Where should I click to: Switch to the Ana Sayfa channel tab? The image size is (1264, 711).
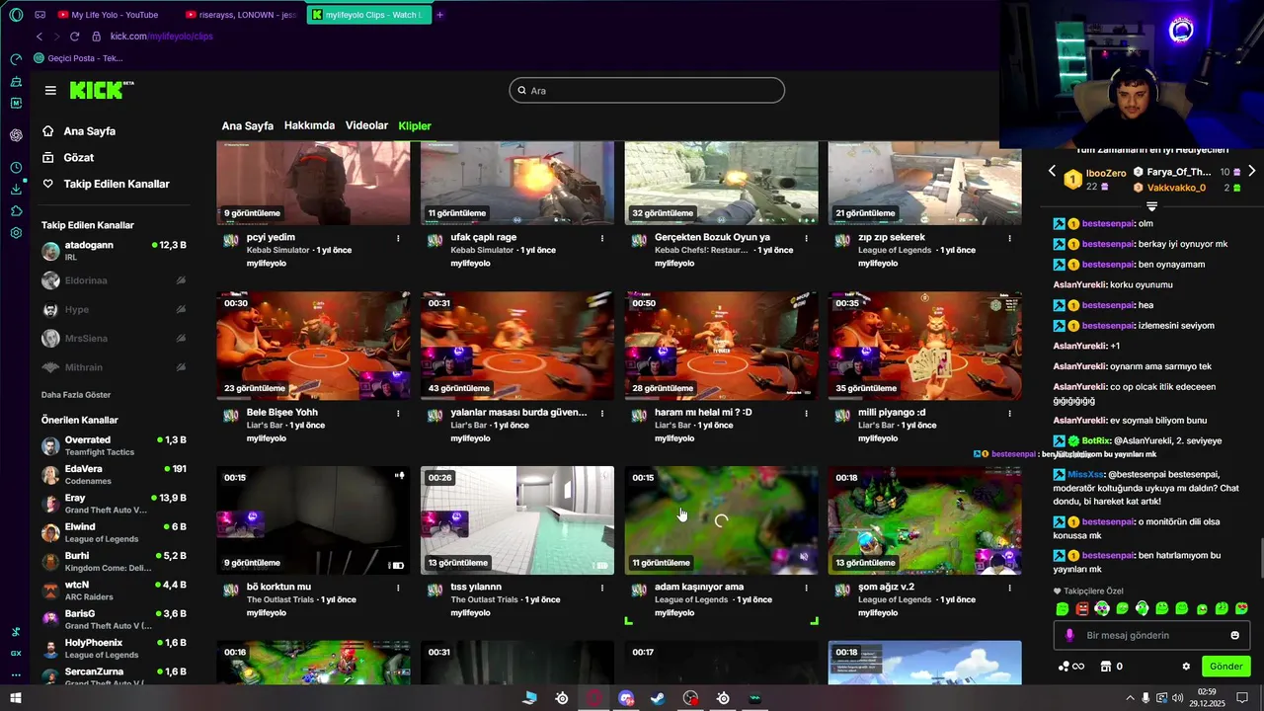point(247,126)
